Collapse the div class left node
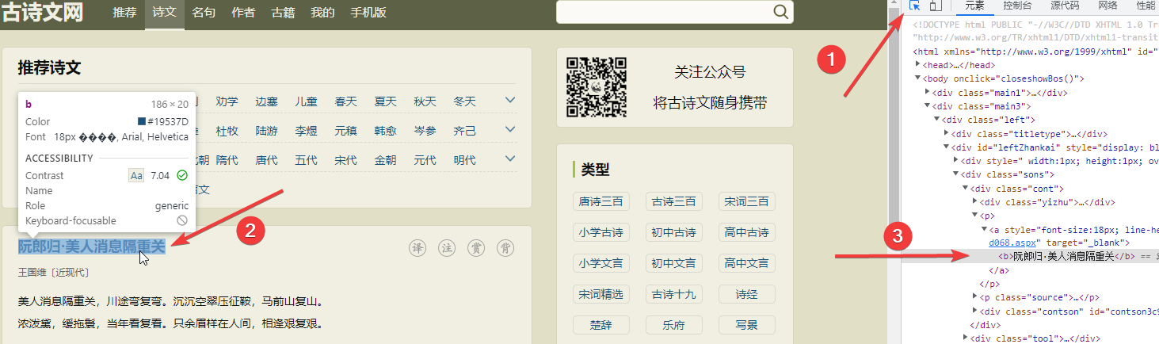Image resolution: width=1159 pixels, height=344 pixels. coord(937,119)
